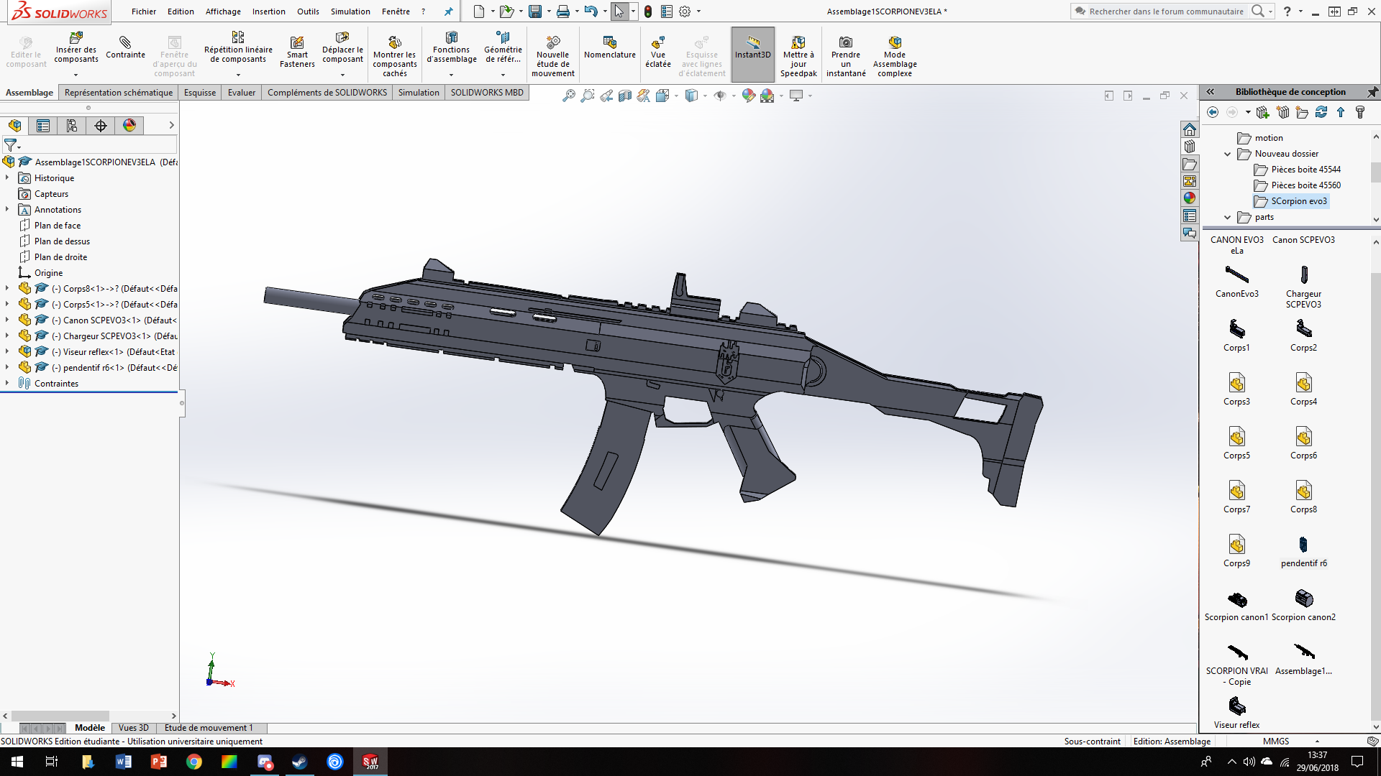The width and height of the screenshot is (1381, 776).
Task: Open Etude de mouvement 1 tab
Action: [x=209, y=728]
